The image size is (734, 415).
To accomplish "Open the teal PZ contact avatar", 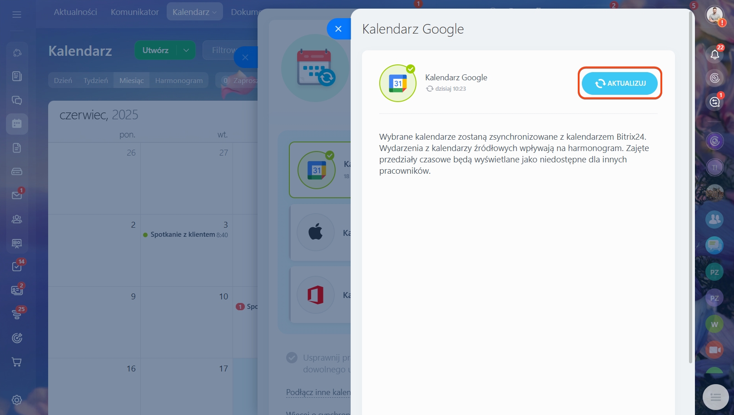I will tap(714, 272).
